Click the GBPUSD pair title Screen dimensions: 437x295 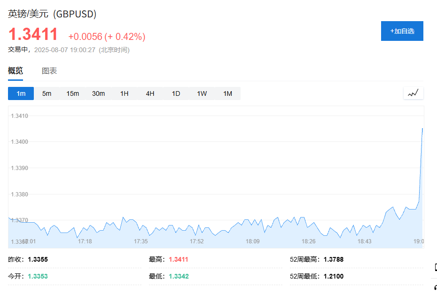point(52,14)
